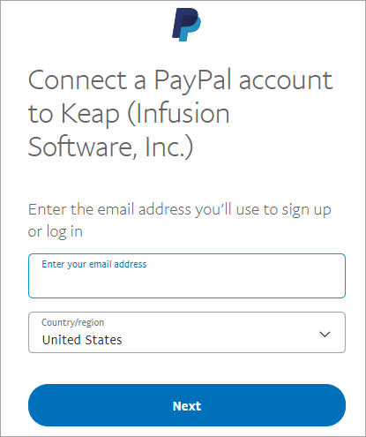Click 'or log in' text
Screen dimensions: 366x437
pos(56,231)
